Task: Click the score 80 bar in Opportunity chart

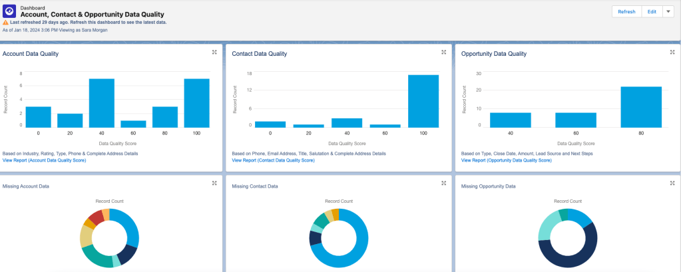Action: tap(641, 106)
